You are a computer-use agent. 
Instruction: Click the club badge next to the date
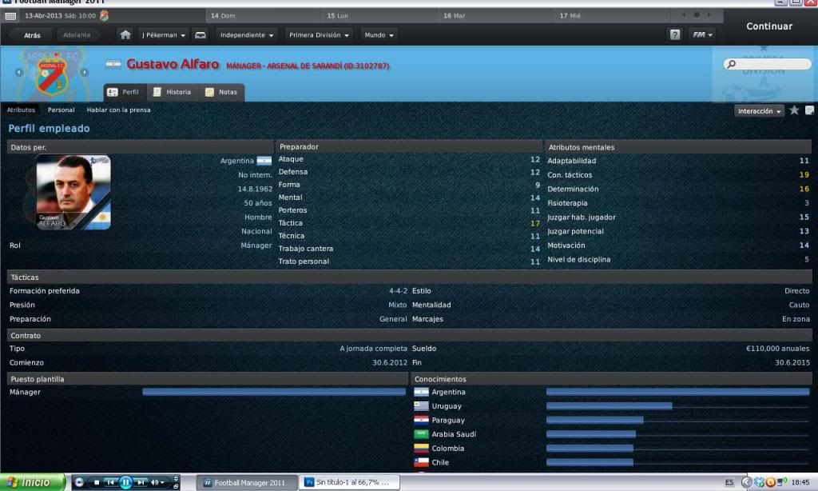coord(105,16)
